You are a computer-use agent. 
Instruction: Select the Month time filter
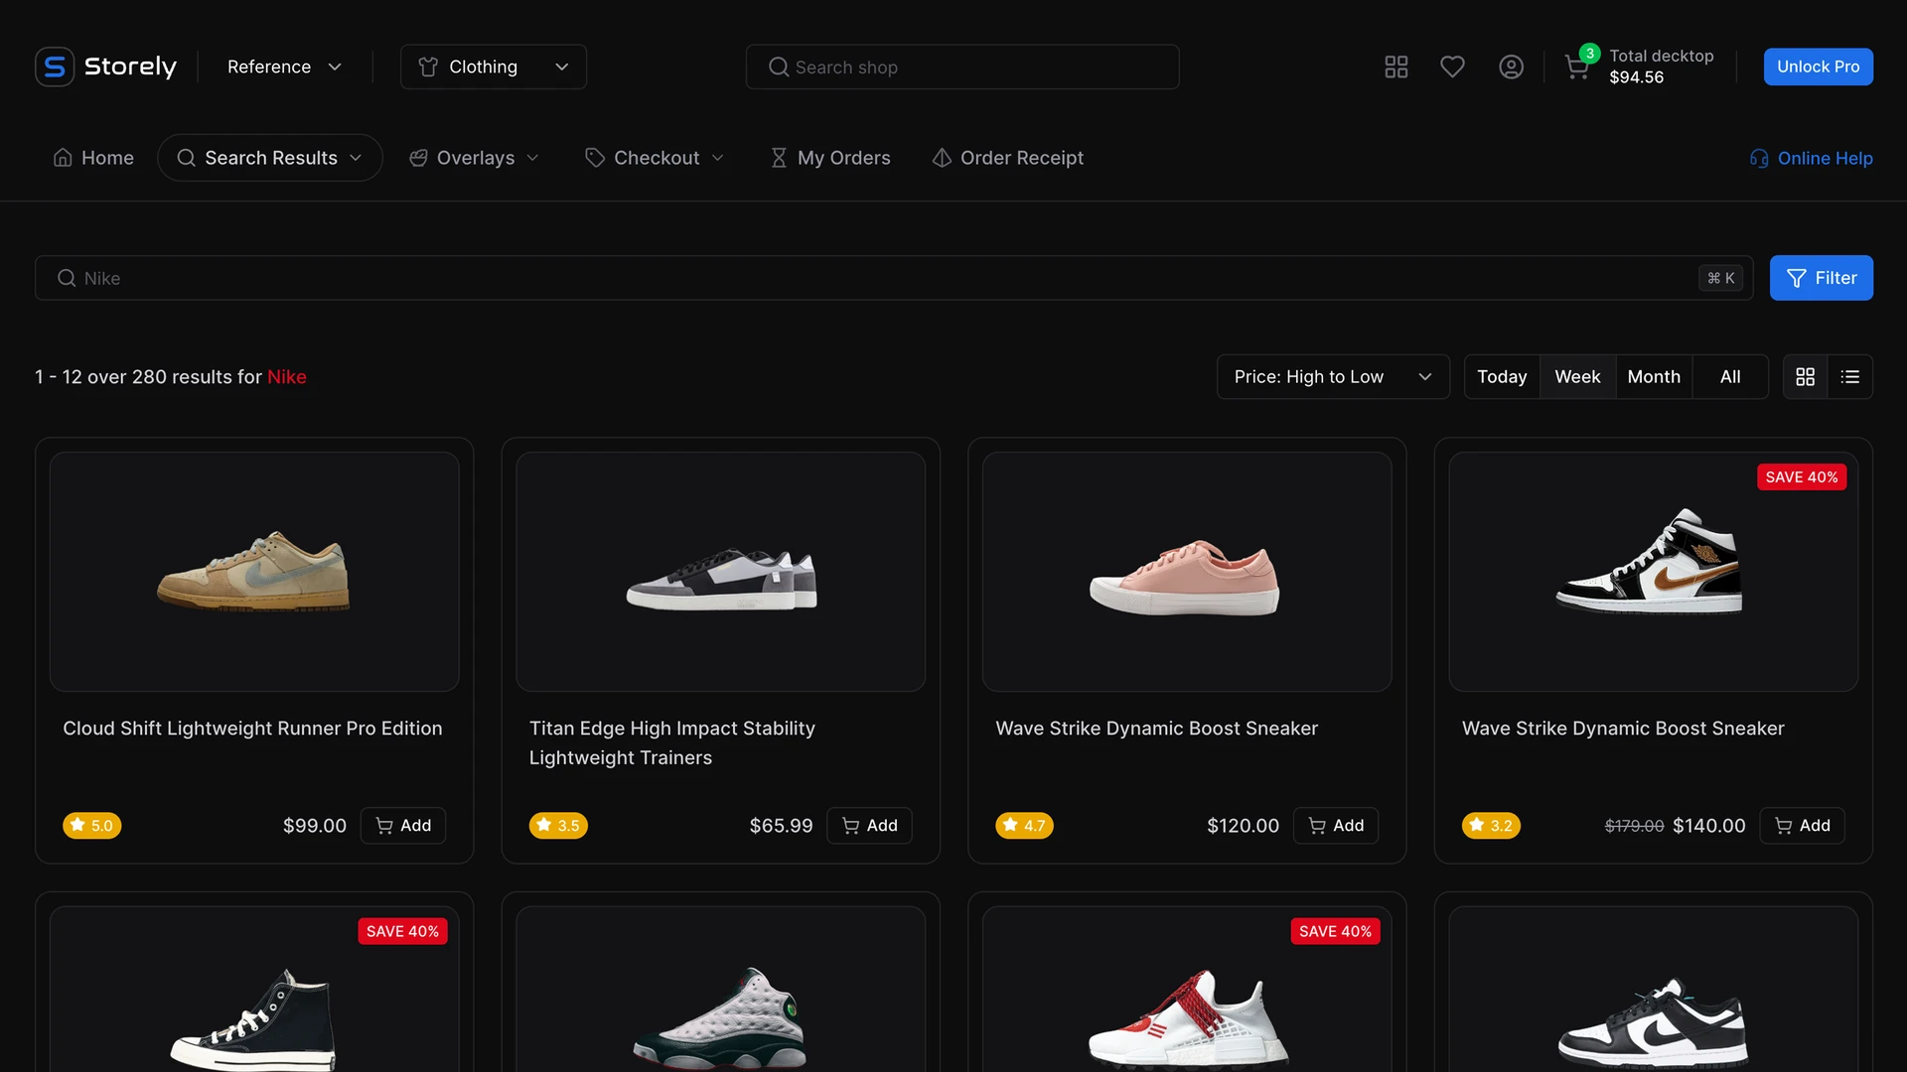[x=1654, y=377]
